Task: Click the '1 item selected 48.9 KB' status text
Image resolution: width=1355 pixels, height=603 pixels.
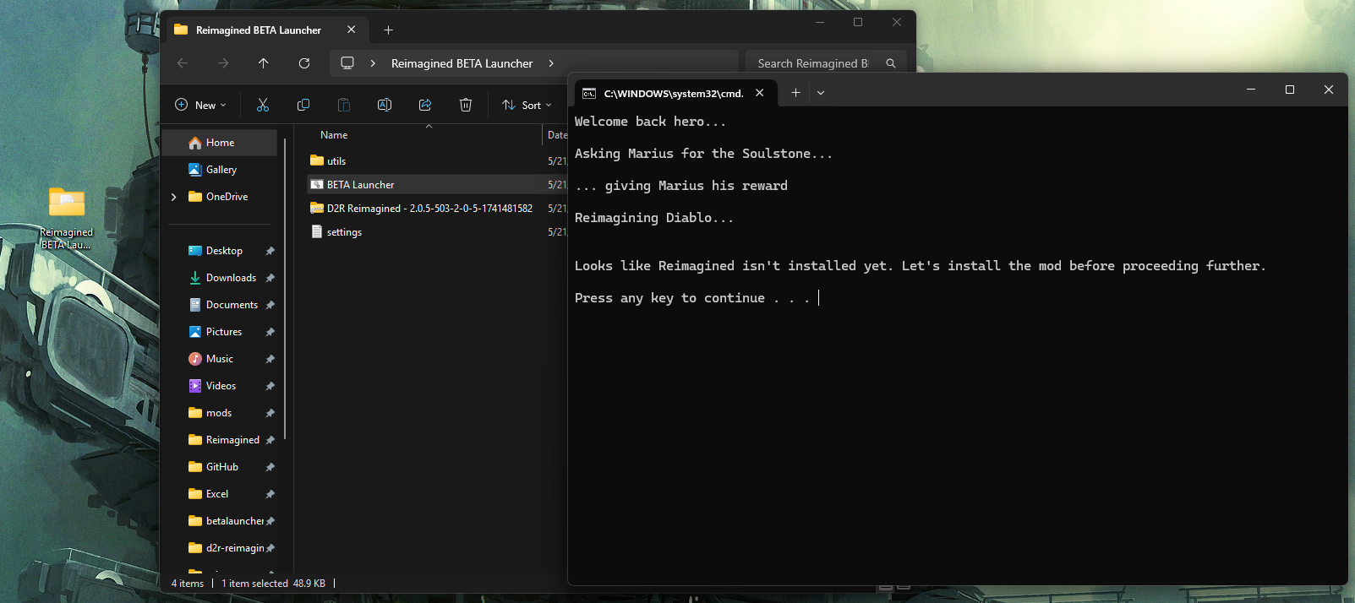Action: click(x=273, y=584)
